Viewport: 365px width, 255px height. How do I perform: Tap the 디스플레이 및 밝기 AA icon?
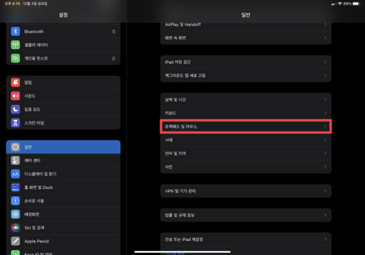tap(15, 174)
